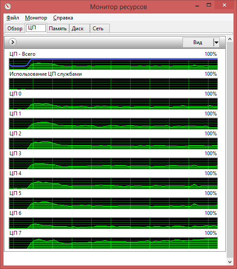Open the Вид dropdown arrow
The width and height of the screenshot is (237, 269).
click(216, 42)
